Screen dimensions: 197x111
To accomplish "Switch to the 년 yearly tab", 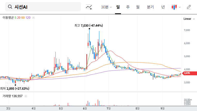I will pos(163,7).
